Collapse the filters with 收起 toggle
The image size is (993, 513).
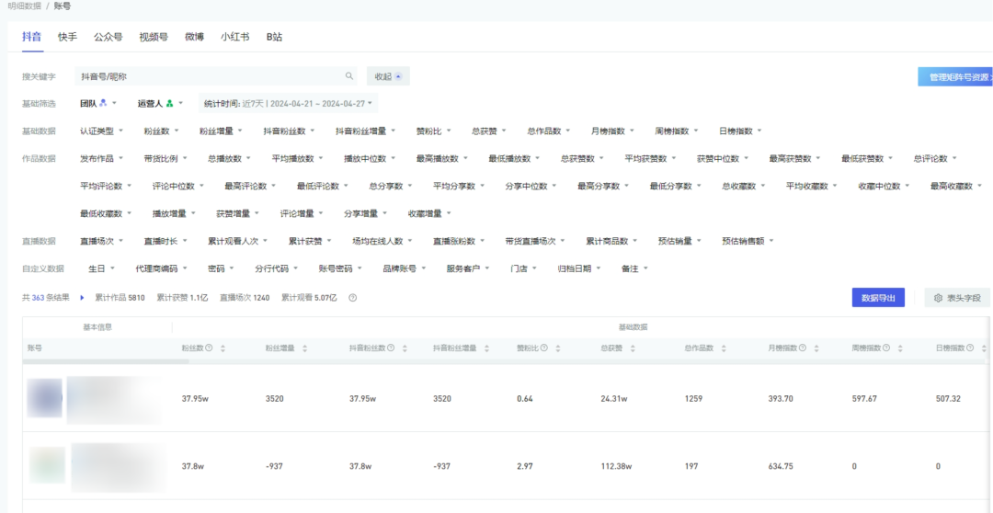[387, 76]
